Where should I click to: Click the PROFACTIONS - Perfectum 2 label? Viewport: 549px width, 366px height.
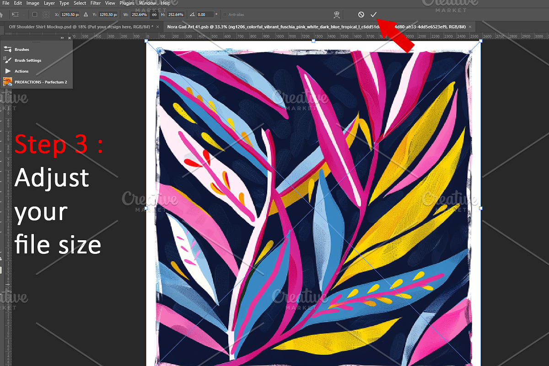coord(41,82)
